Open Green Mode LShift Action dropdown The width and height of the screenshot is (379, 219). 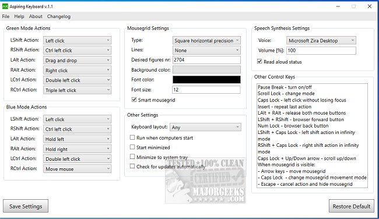78,40
